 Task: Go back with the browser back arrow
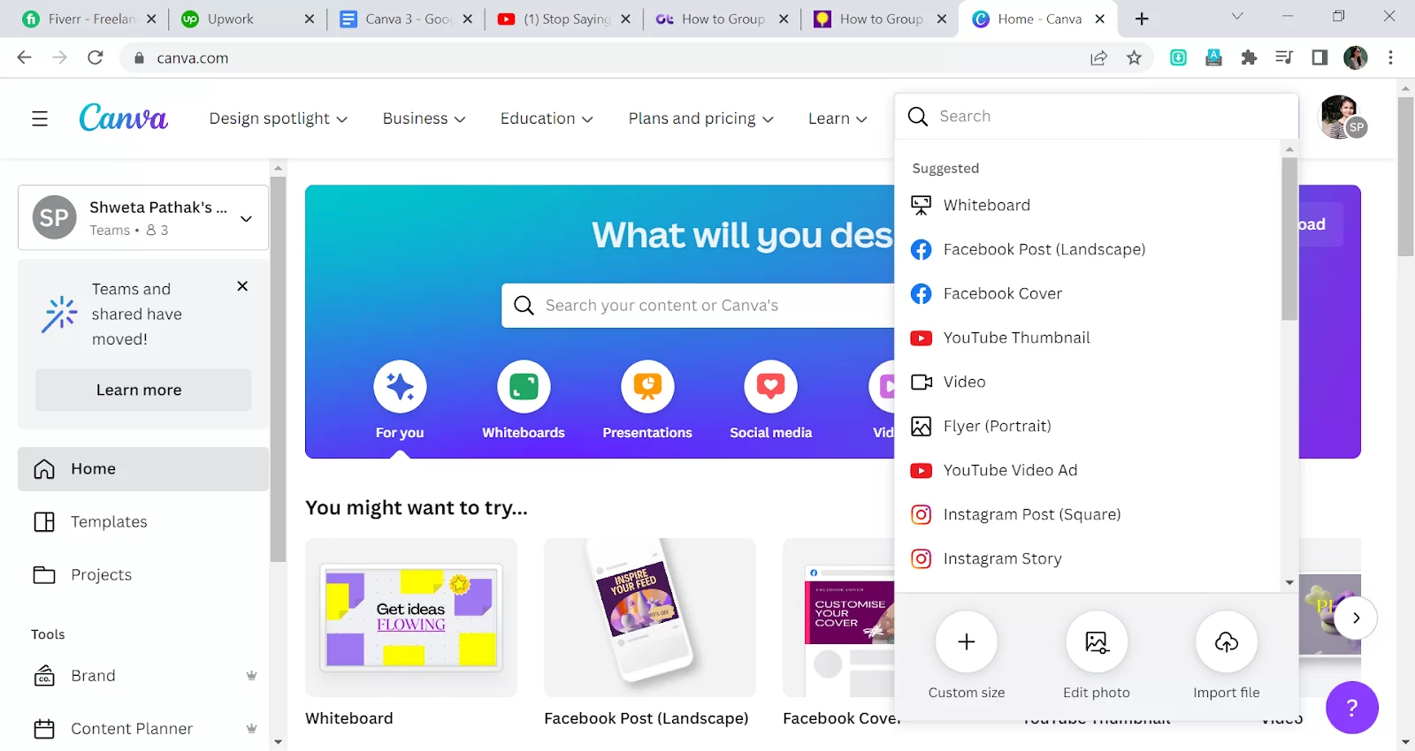point(25,57)
